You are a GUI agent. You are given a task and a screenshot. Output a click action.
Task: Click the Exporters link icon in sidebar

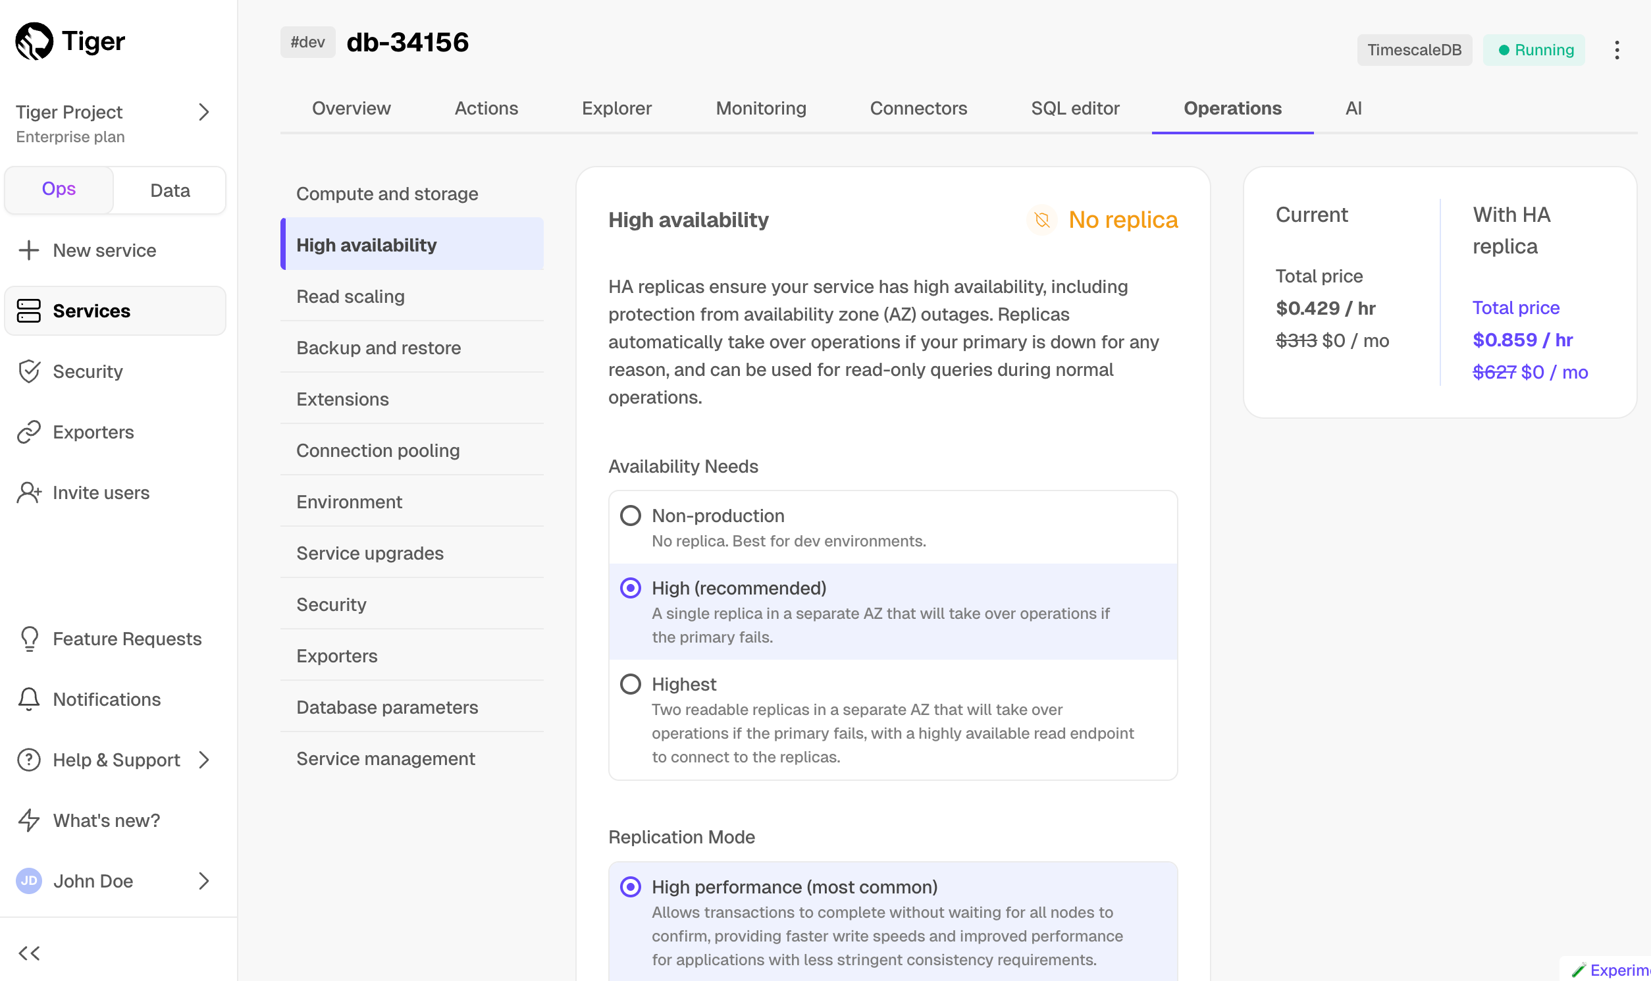(x=29, y=433)
